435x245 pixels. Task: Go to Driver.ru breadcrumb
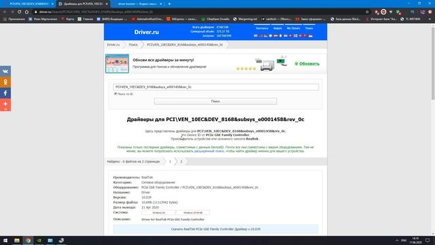click(114, 45)
